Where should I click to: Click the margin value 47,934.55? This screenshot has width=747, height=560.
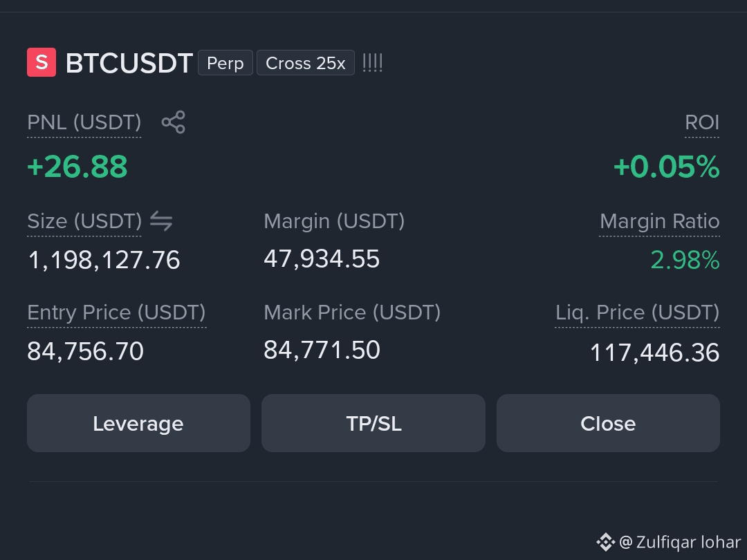coord(322,259)
